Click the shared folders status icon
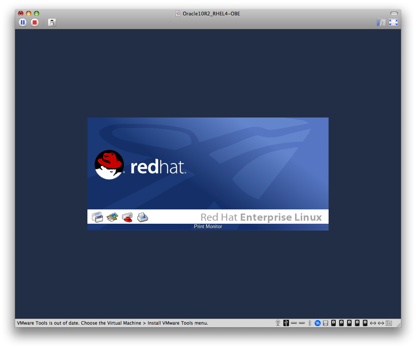The width and height of the screenshot is (416, 348). pos(389,323)
